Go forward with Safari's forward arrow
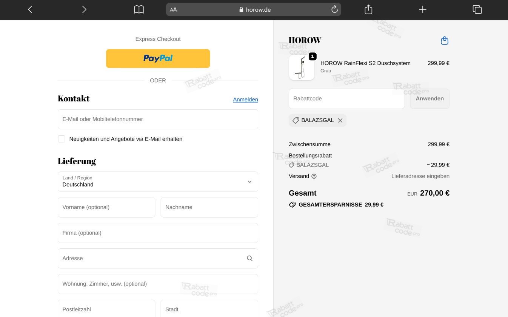Viewport: 508px width, 317px height. point(84,9)
